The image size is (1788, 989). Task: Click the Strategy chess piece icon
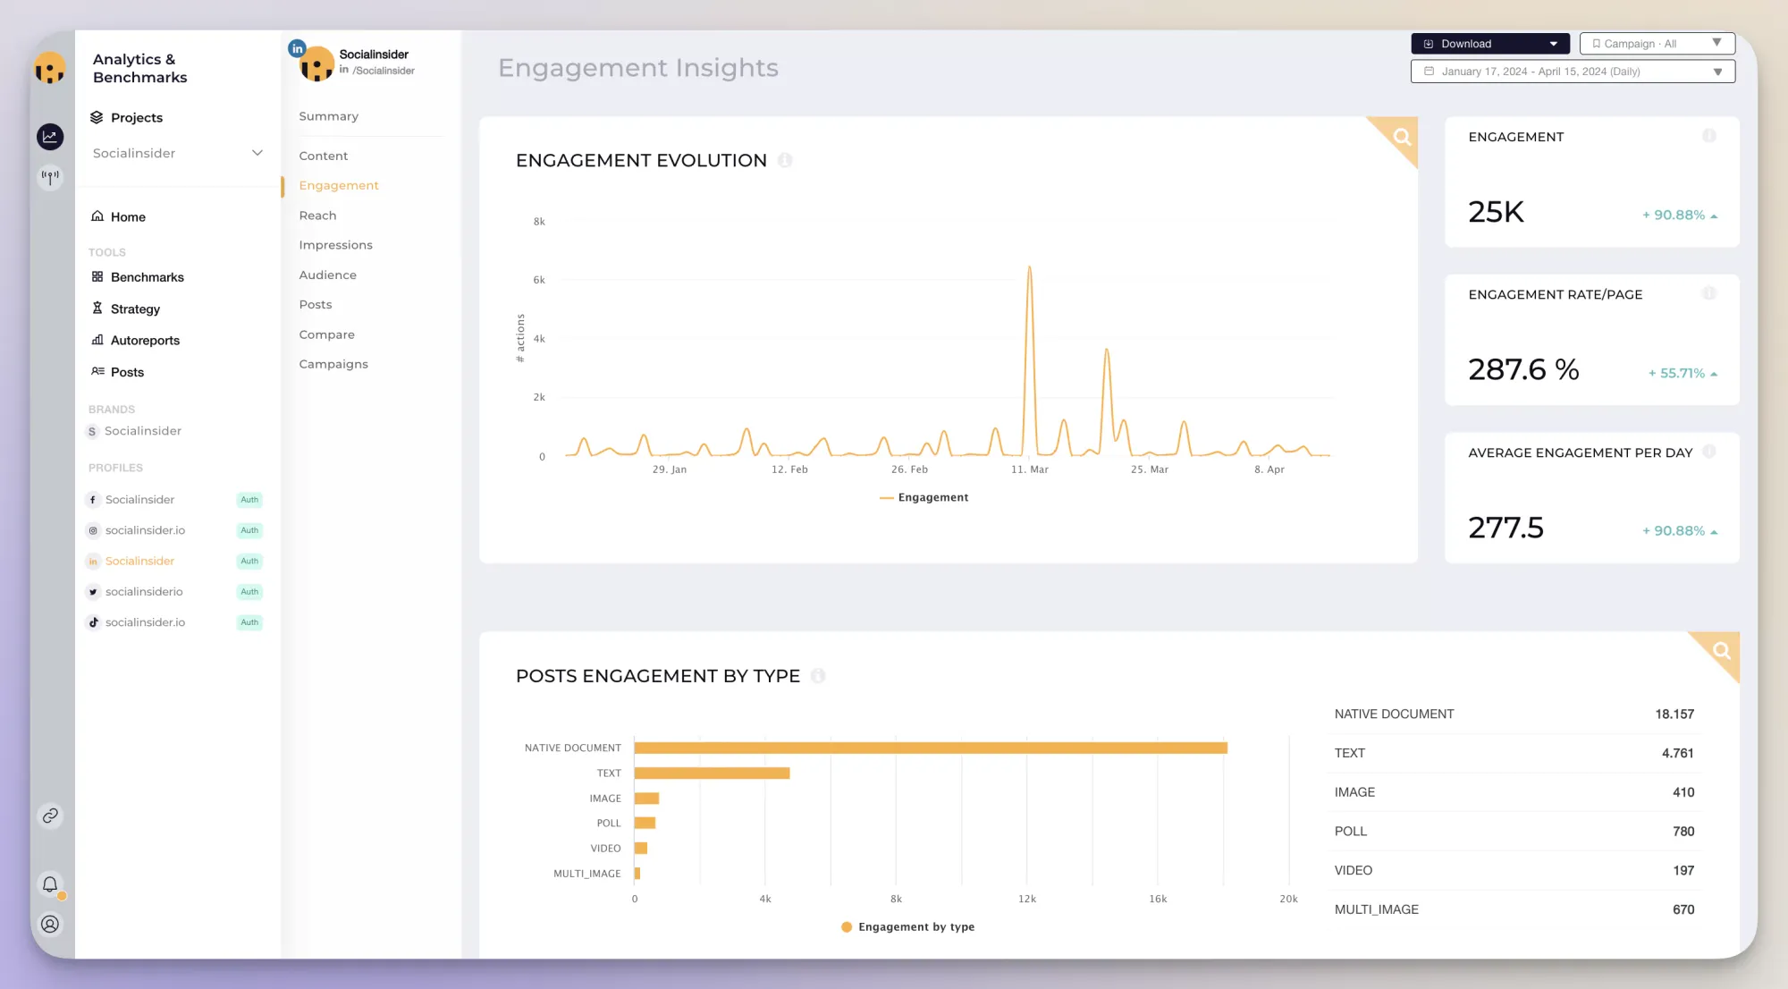point(97,309)
